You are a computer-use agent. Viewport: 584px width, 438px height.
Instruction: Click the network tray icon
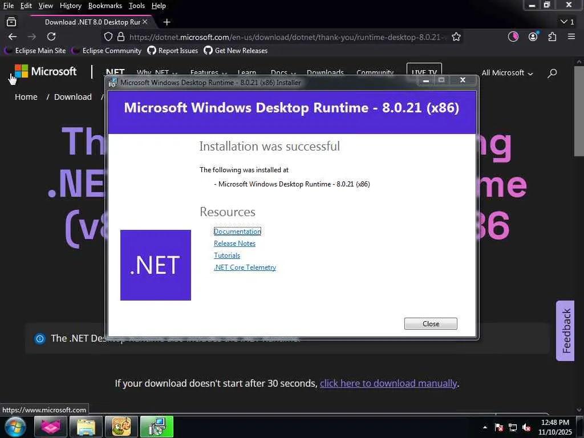point(513,428)
